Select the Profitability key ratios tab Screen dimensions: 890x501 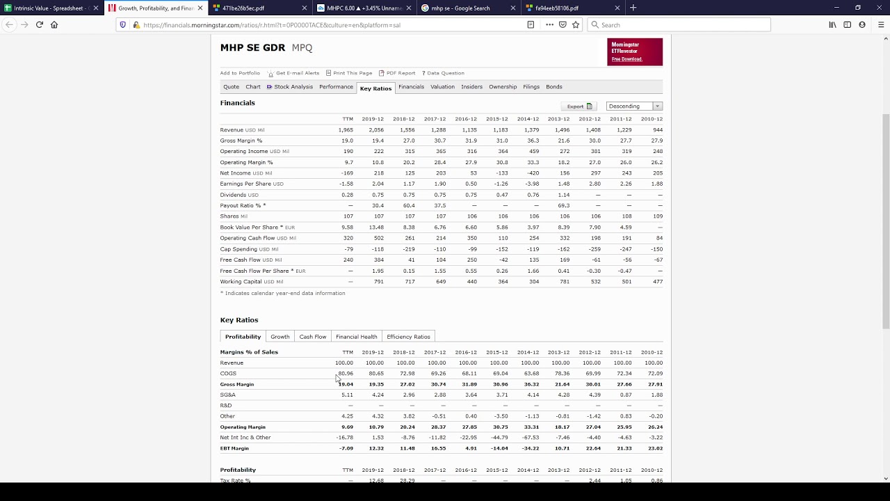pyautogui.click(x=243, y=337)
